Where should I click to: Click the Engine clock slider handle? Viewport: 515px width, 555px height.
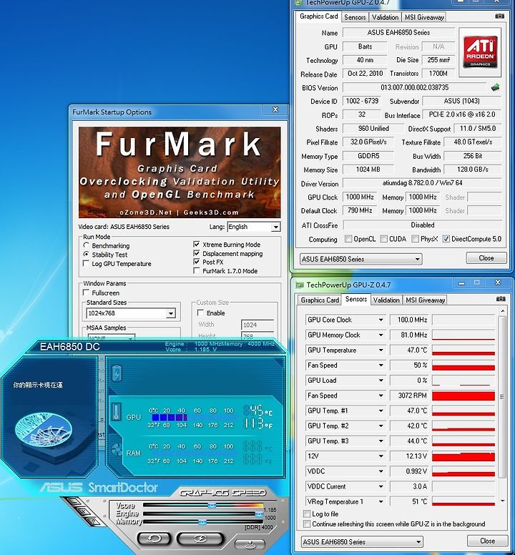tap(260, 514)
